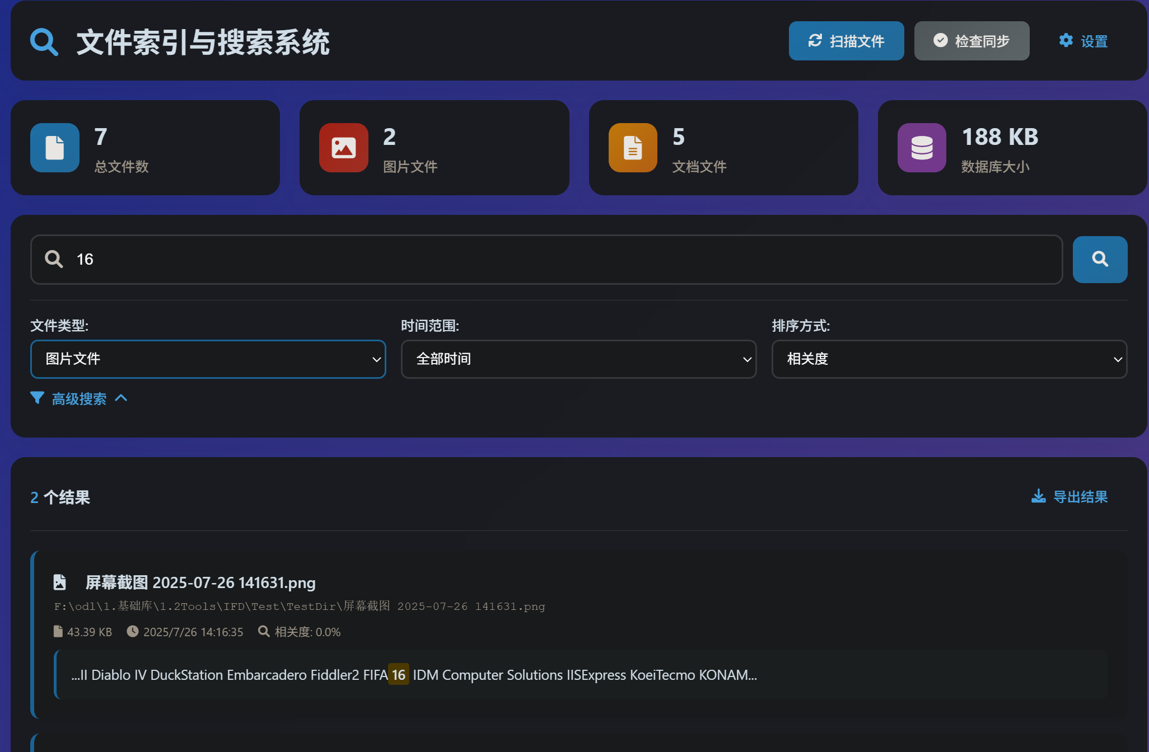The width and height of the screenshot is (1149, 752).
Task: Click the funnel filter icon beside 高级搜索
Action: coord(37,398)
